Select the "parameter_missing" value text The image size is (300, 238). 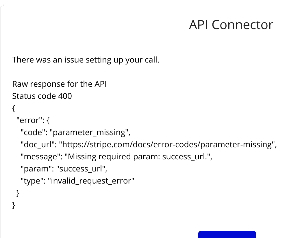point(90,132)
